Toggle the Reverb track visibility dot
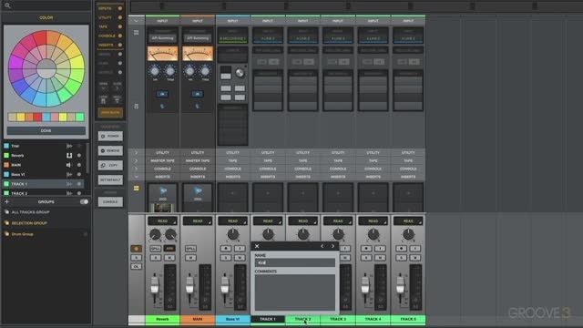583x328 pixels. coord(79,156)
